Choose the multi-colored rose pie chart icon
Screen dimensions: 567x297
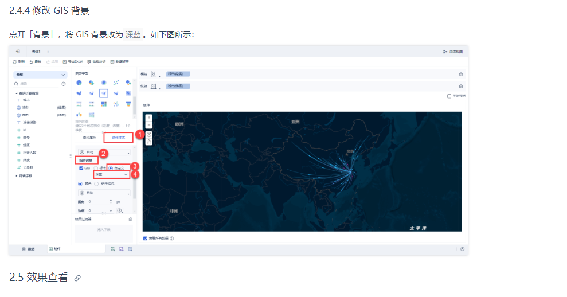(x=91, y=83)
